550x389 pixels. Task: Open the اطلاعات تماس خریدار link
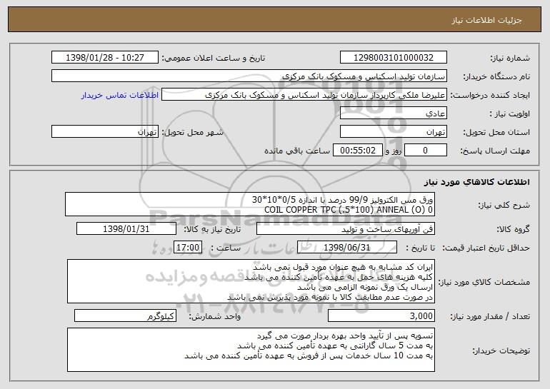(x=120, y=95)
